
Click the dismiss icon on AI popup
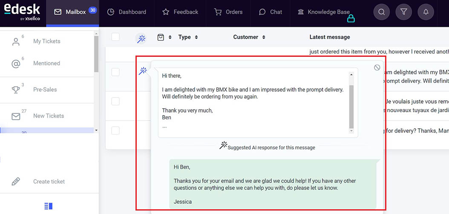tap(377, 68)
